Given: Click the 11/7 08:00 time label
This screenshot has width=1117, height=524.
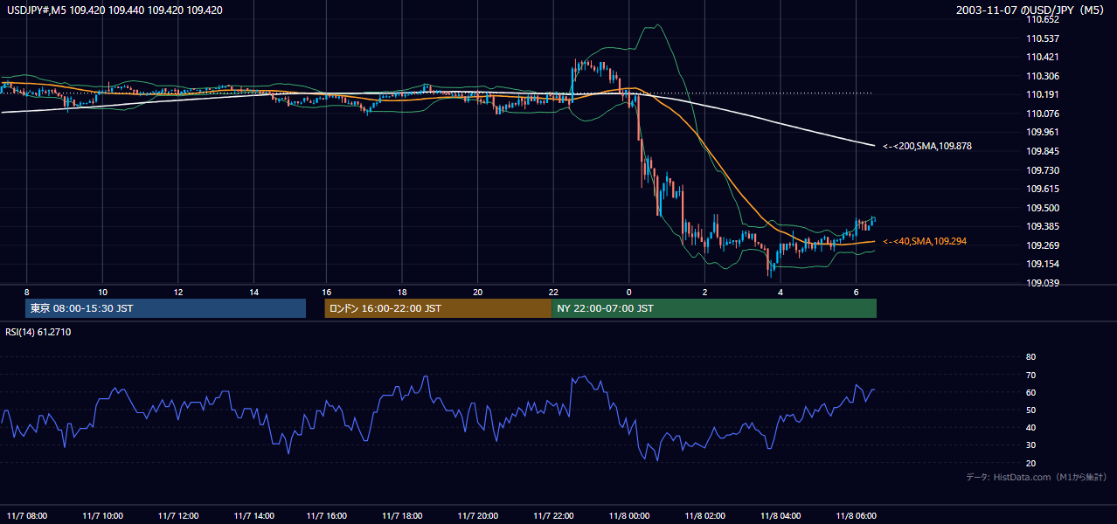Looking at the screenshot, I should pos(27,515).
